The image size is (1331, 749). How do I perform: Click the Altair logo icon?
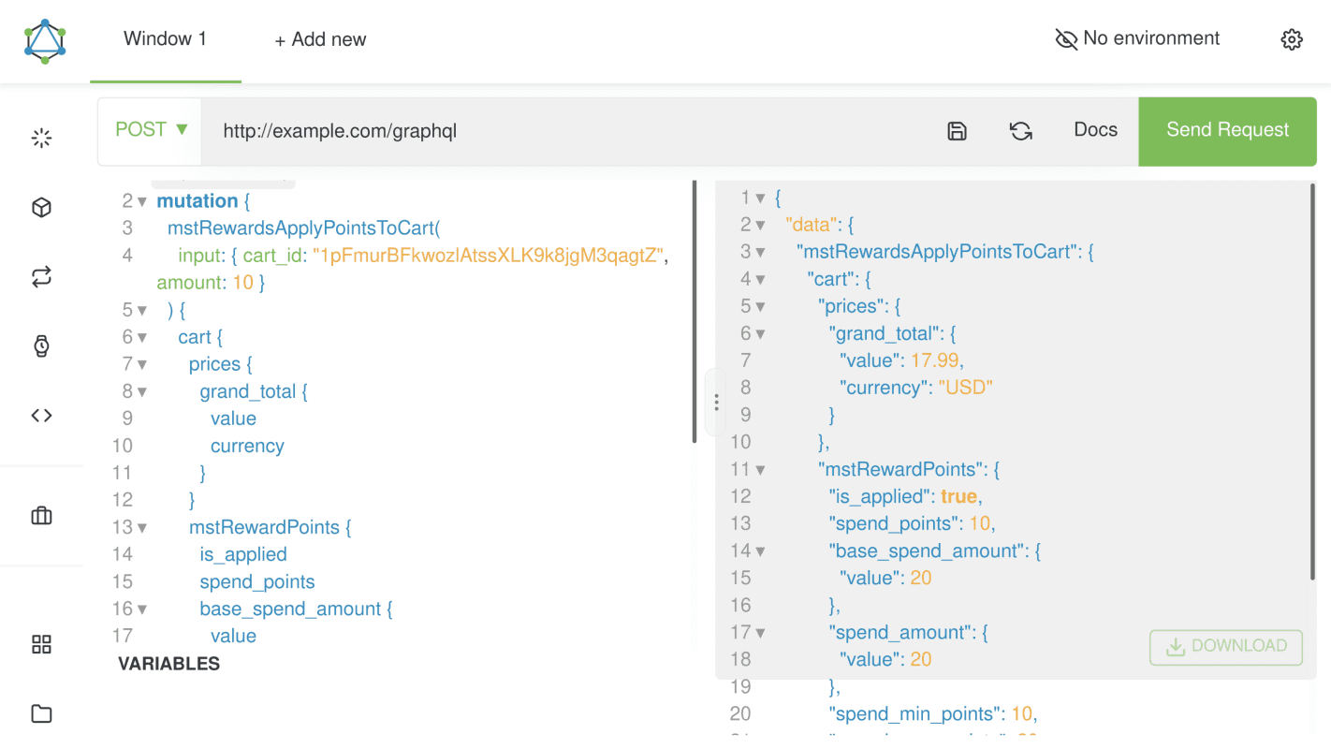[45, 40]
